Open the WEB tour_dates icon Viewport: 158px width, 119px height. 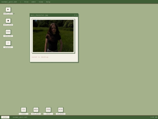point(36,110)
